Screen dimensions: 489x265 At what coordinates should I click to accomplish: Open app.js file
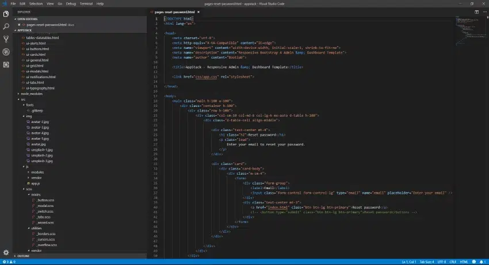point(35,183)
